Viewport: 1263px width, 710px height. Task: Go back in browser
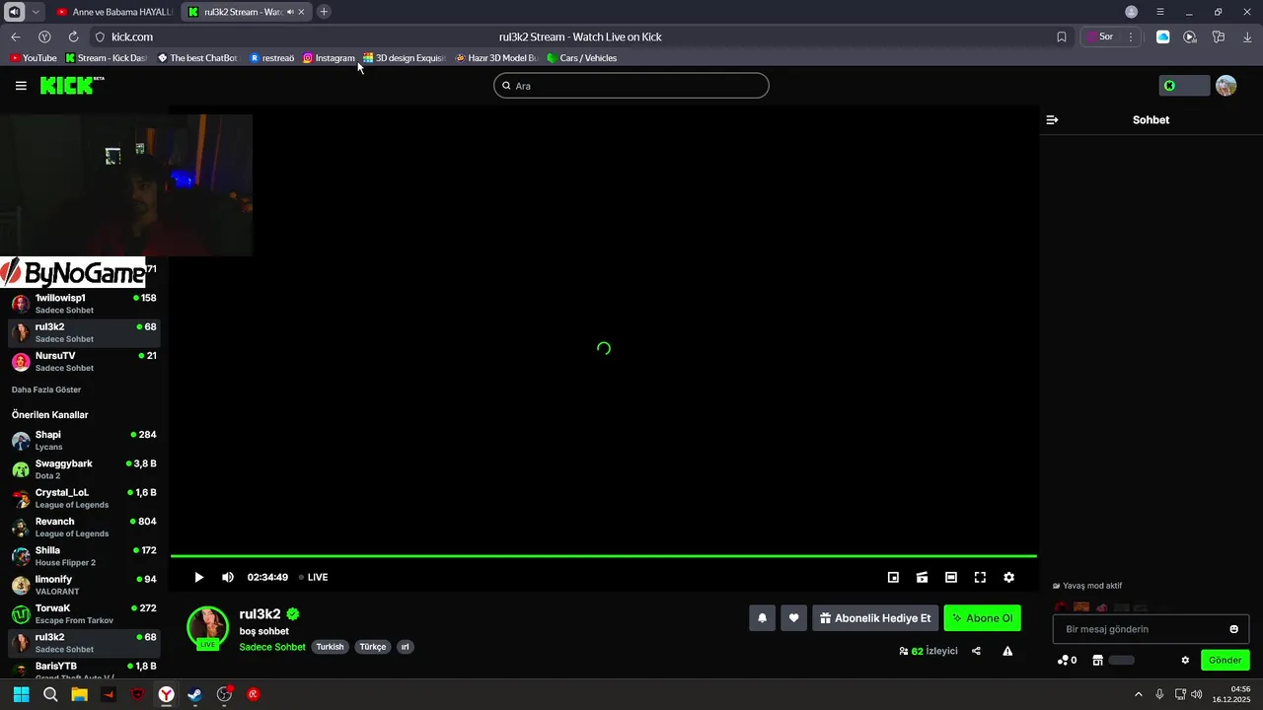tap(15, 36)
